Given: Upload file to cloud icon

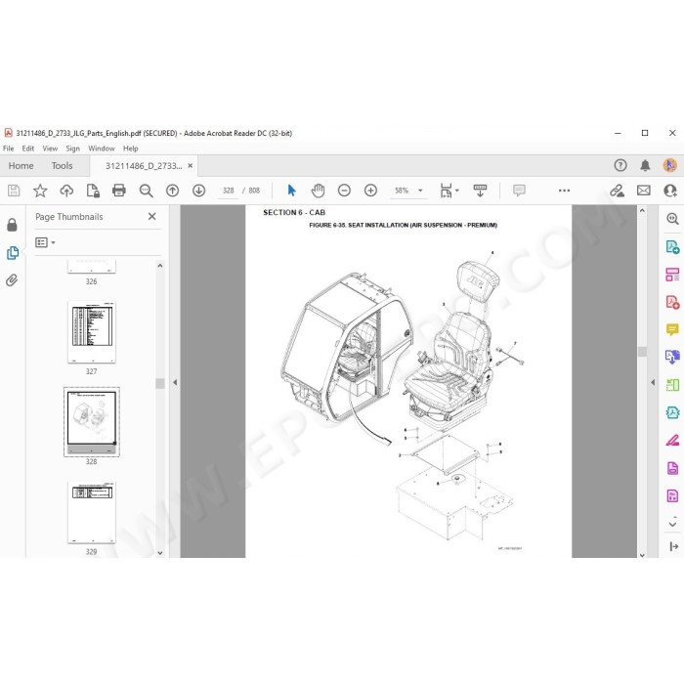Looking at the screenshot, I should pos(66,191).
